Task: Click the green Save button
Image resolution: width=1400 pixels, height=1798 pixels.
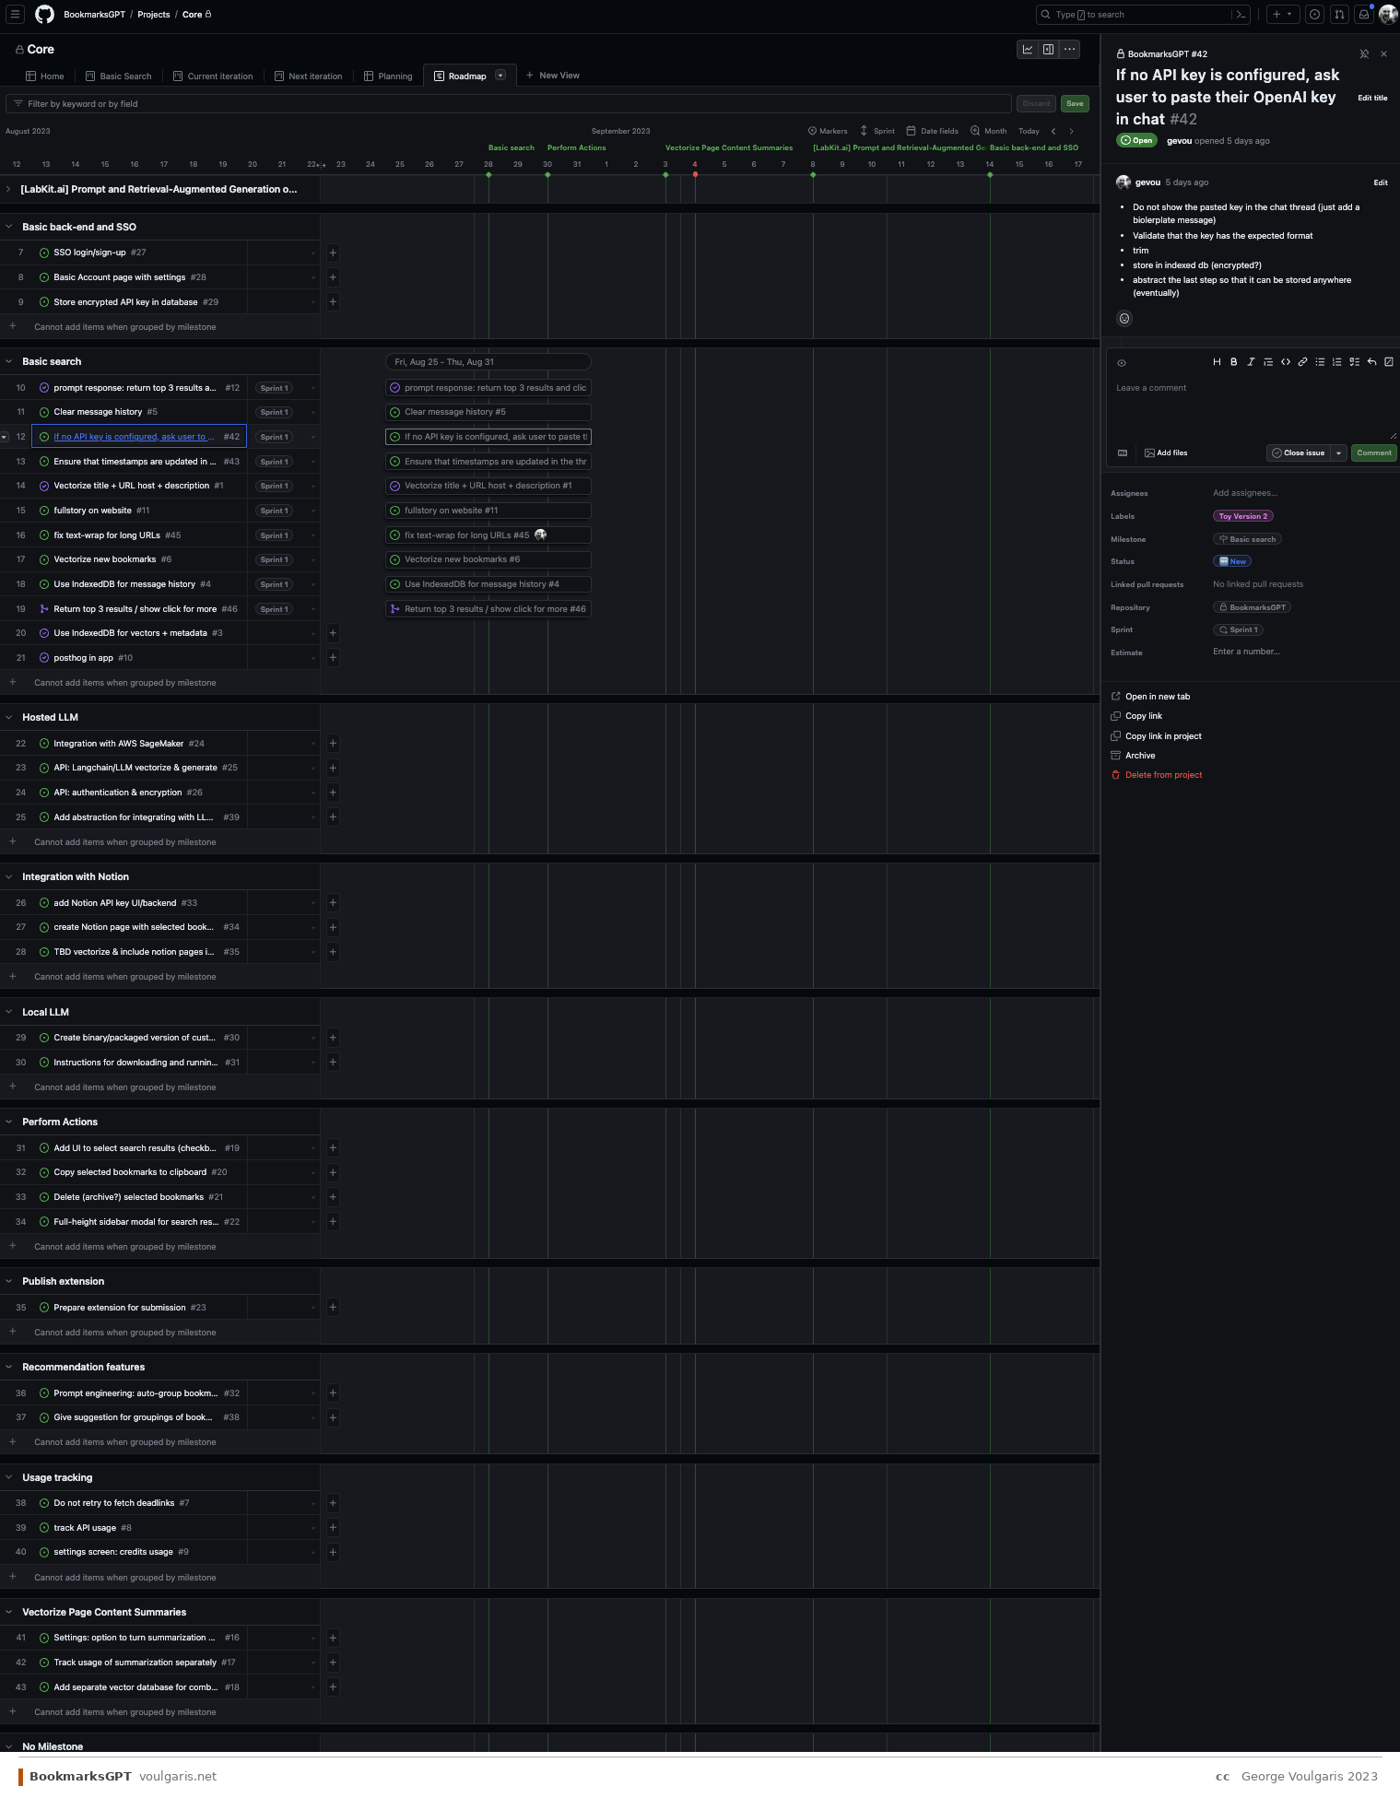Action: coord(1075,104)
